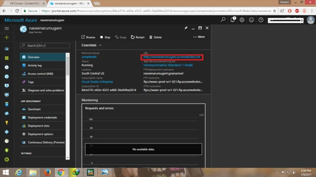Click the Opera extension icon in Chrome
Image resolution: width=316 pixels, height=177 pixels.
290,11
